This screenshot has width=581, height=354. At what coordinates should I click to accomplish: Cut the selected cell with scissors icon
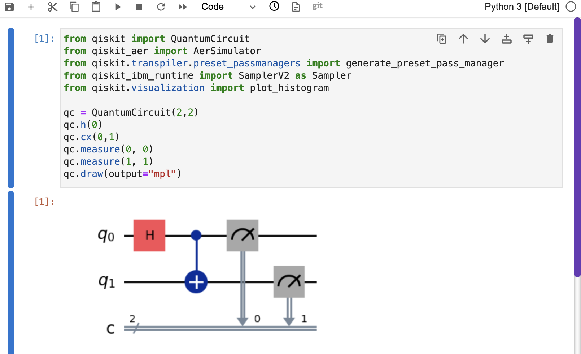(53, 7)
